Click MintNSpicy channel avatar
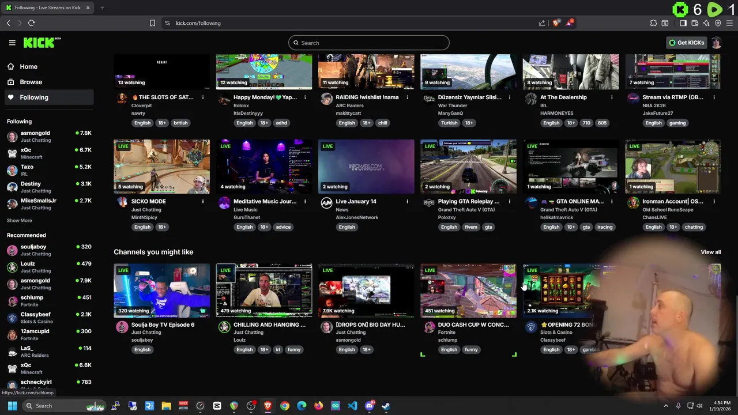Viewport: 738px width, 415px height. (122, 202)
